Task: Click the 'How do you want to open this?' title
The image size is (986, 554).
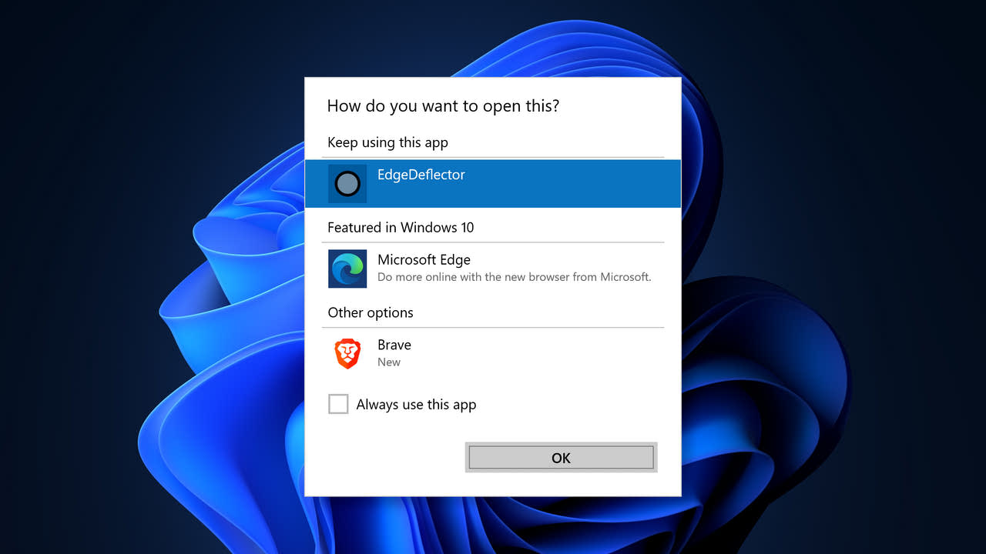Action: [x=443, y=106]
